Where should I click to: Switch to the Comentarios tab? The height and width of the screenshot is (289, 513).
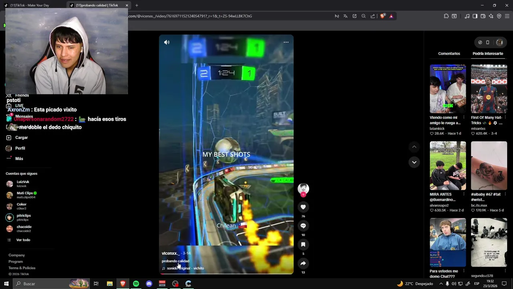pos(449,53)
